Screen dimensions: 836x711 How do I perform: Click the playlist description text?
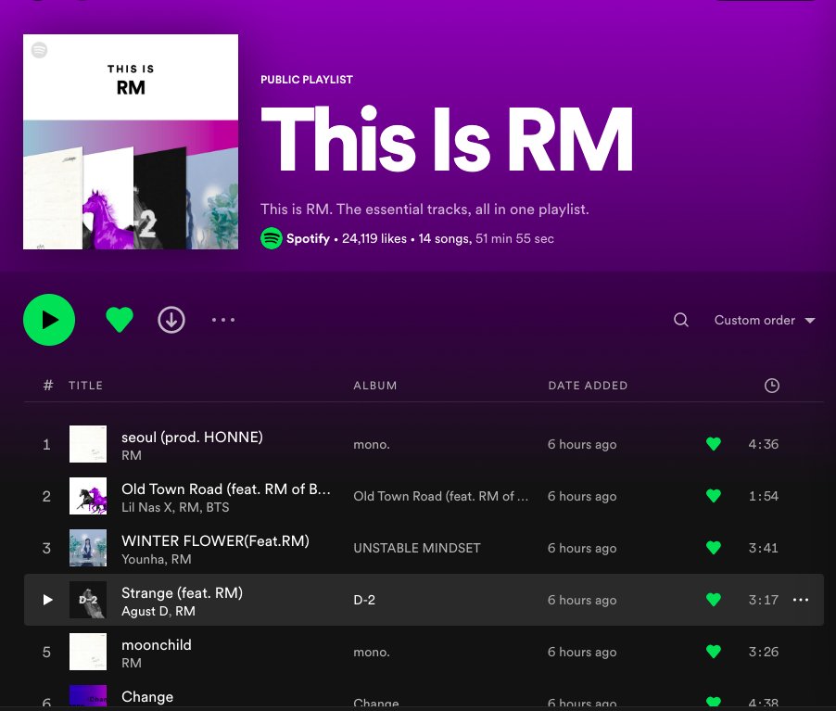coord(424,209)
